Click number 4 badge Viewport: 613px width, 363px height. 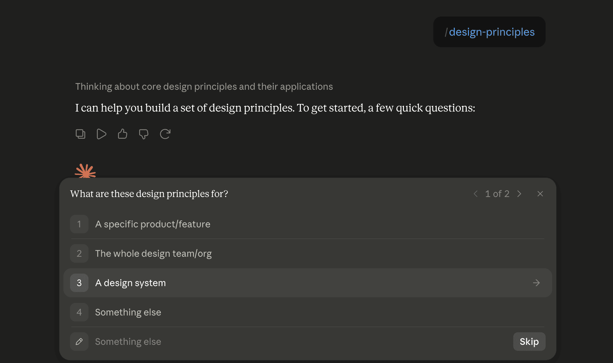[x=79, y=312]
